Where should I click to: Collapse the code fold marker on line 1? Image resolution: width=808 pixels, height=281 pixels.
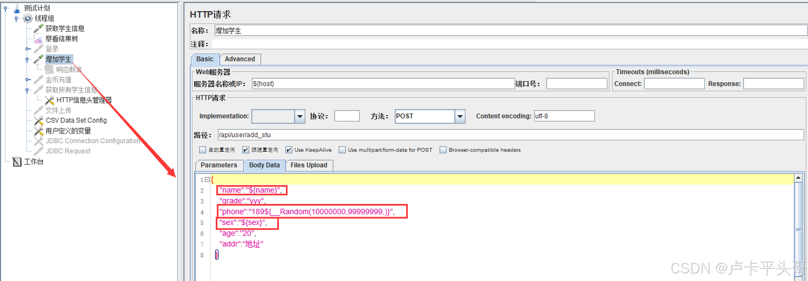coord(207,179)
